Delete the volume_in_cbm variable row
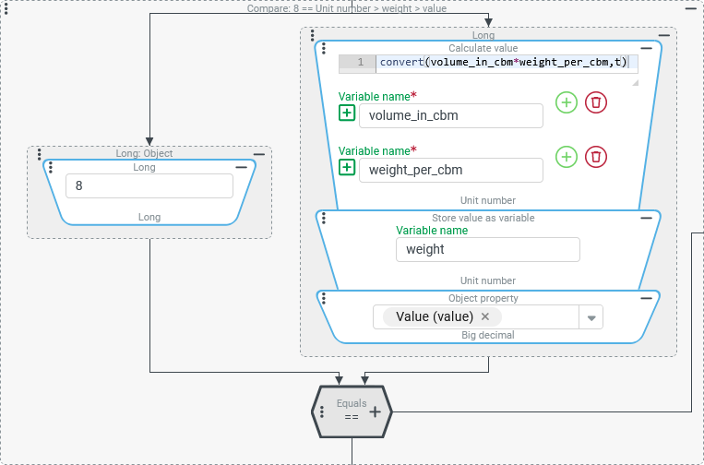The image size is (704, 465). click(596, 102)
